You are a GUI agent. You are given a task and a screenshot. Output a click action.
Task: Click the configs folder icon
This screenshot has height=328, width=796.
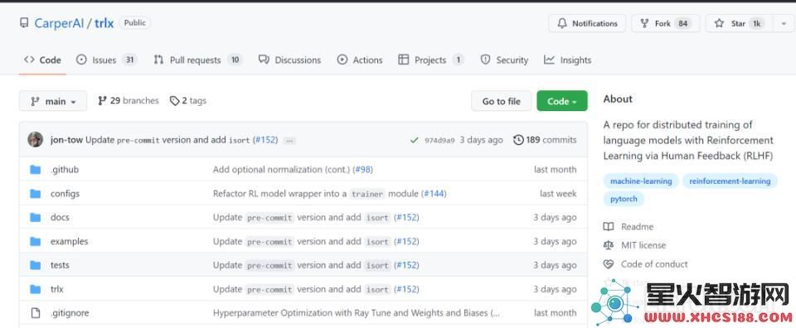pos(35,194)
